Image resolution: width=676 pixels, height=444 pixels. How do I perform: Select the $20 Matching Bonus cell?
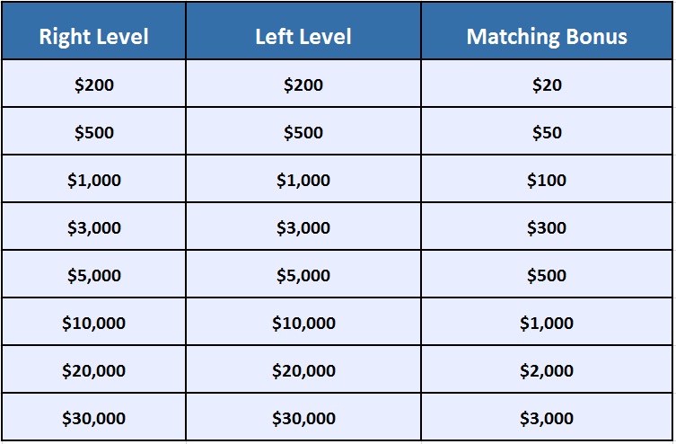pos(547,84)
